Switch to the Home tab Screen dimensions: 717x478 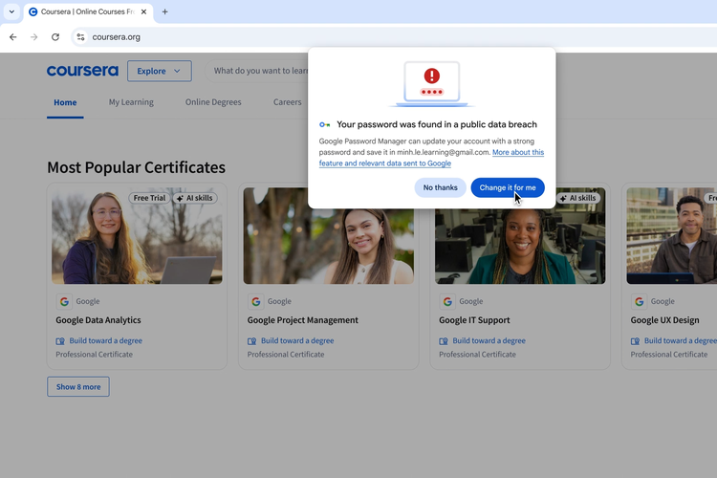[x=65, y=102]
